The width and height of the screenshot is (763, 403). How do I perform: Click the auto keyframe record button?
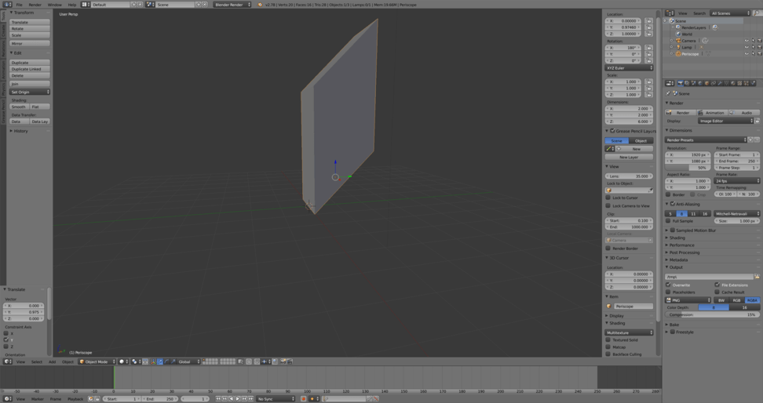click(x=303, y=398)
